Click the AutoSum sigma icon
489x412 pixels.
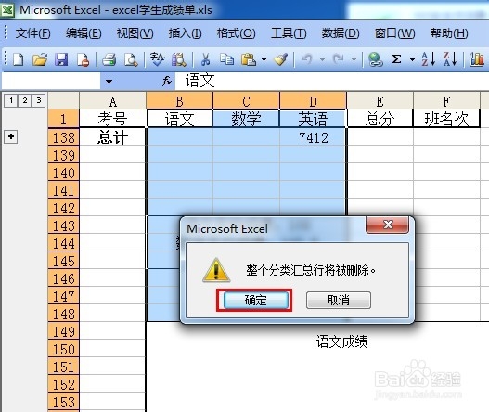(x=397, y=59)
